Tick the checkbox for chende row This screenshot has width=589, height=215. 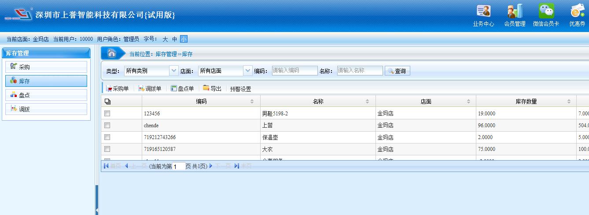tap(107, 125)
